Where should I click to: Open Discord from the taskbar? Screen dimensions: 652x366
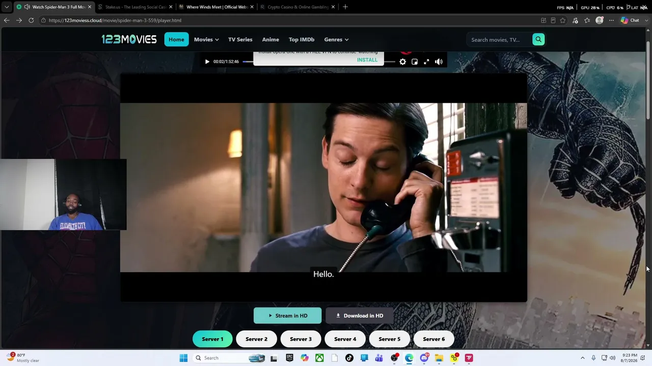point(424,358)
